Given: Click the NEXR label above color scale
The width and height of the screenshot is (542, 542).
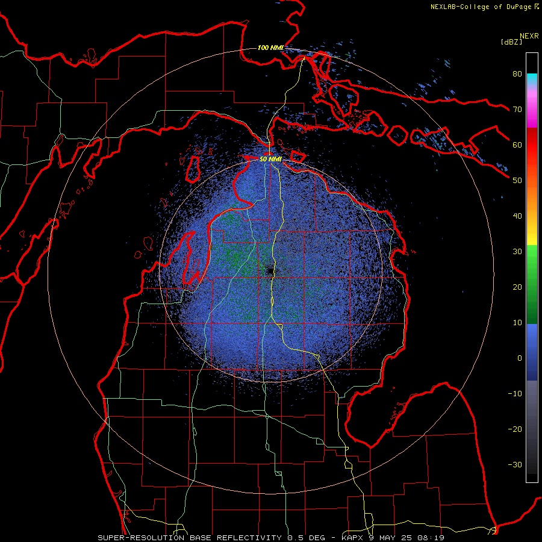Looking at the screenshot, I should click(x=529, y=36).
